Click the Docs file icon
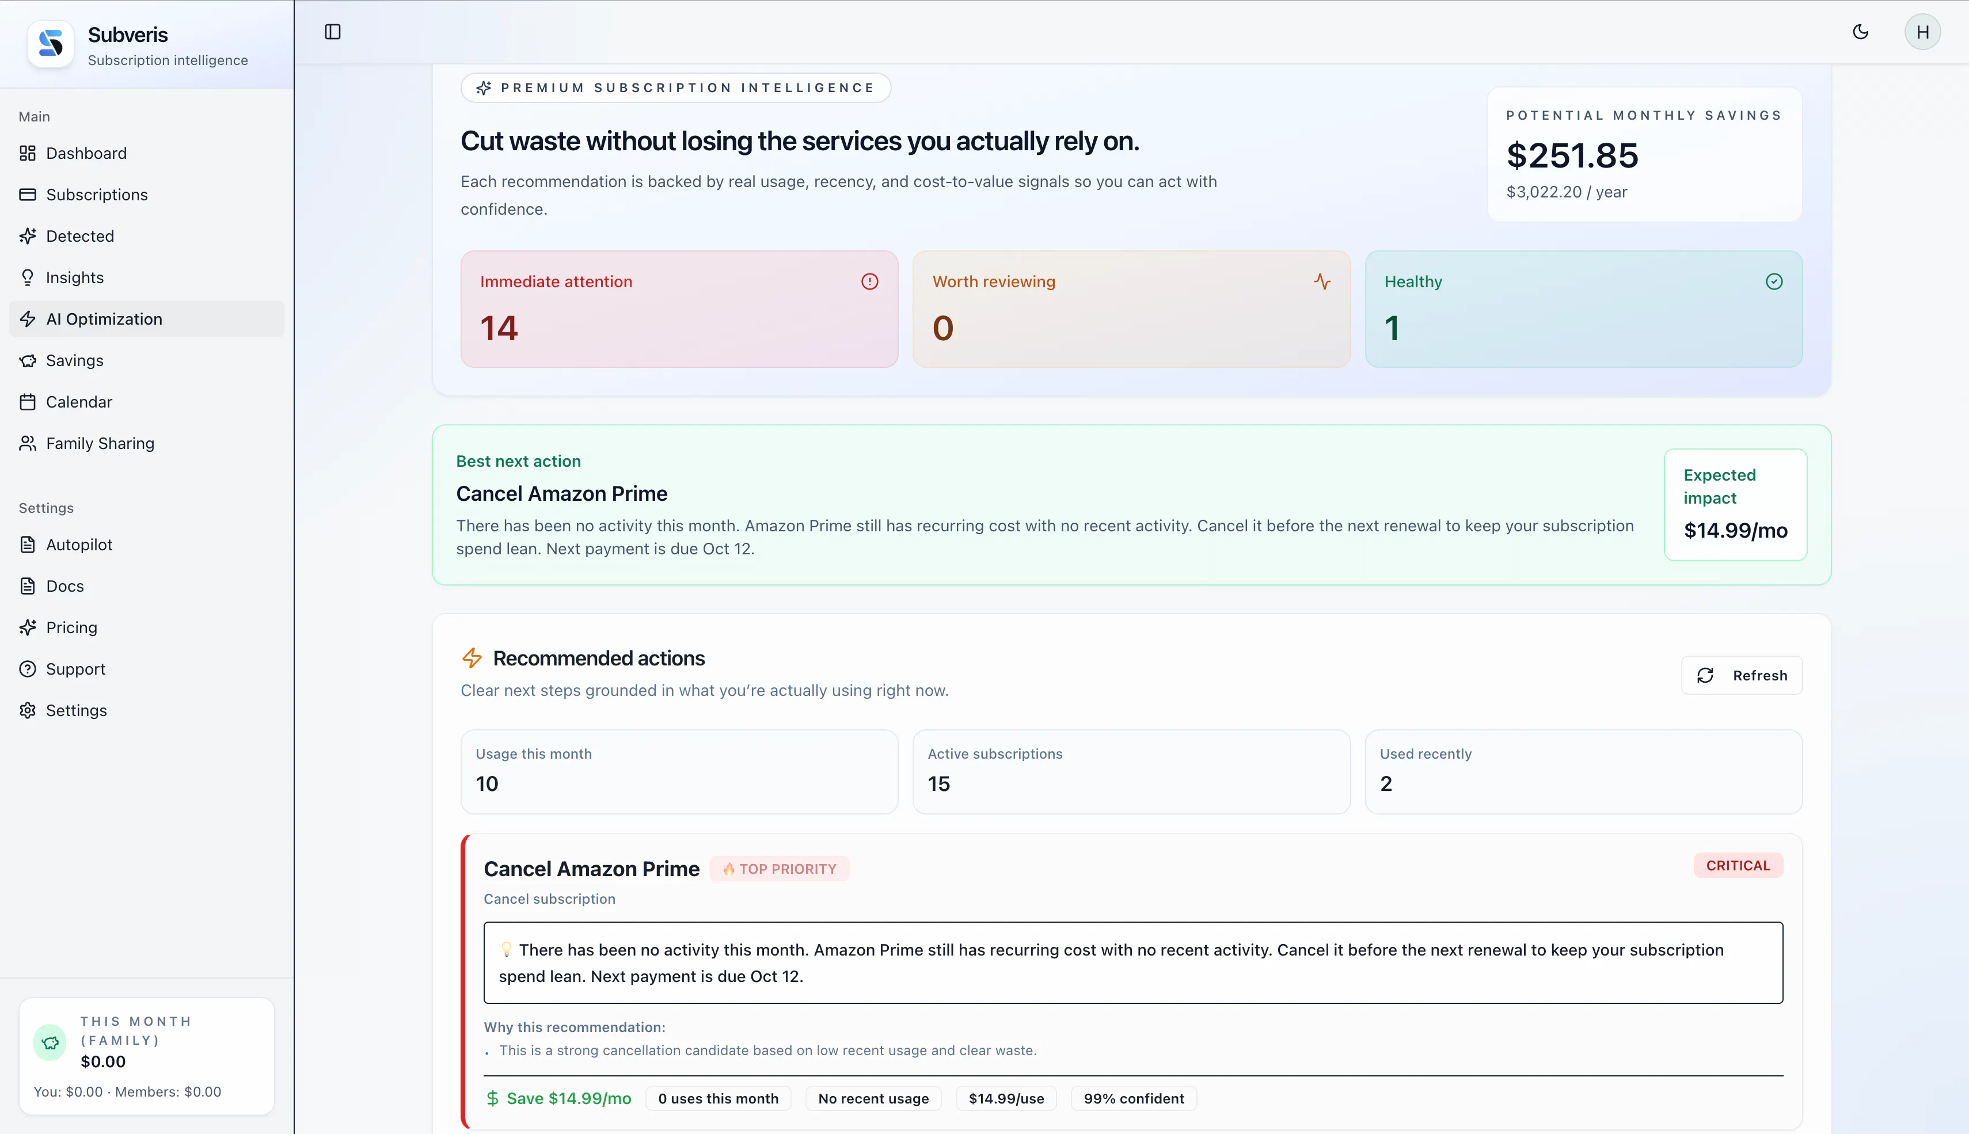The image size is (1969, 1134). 27,585
